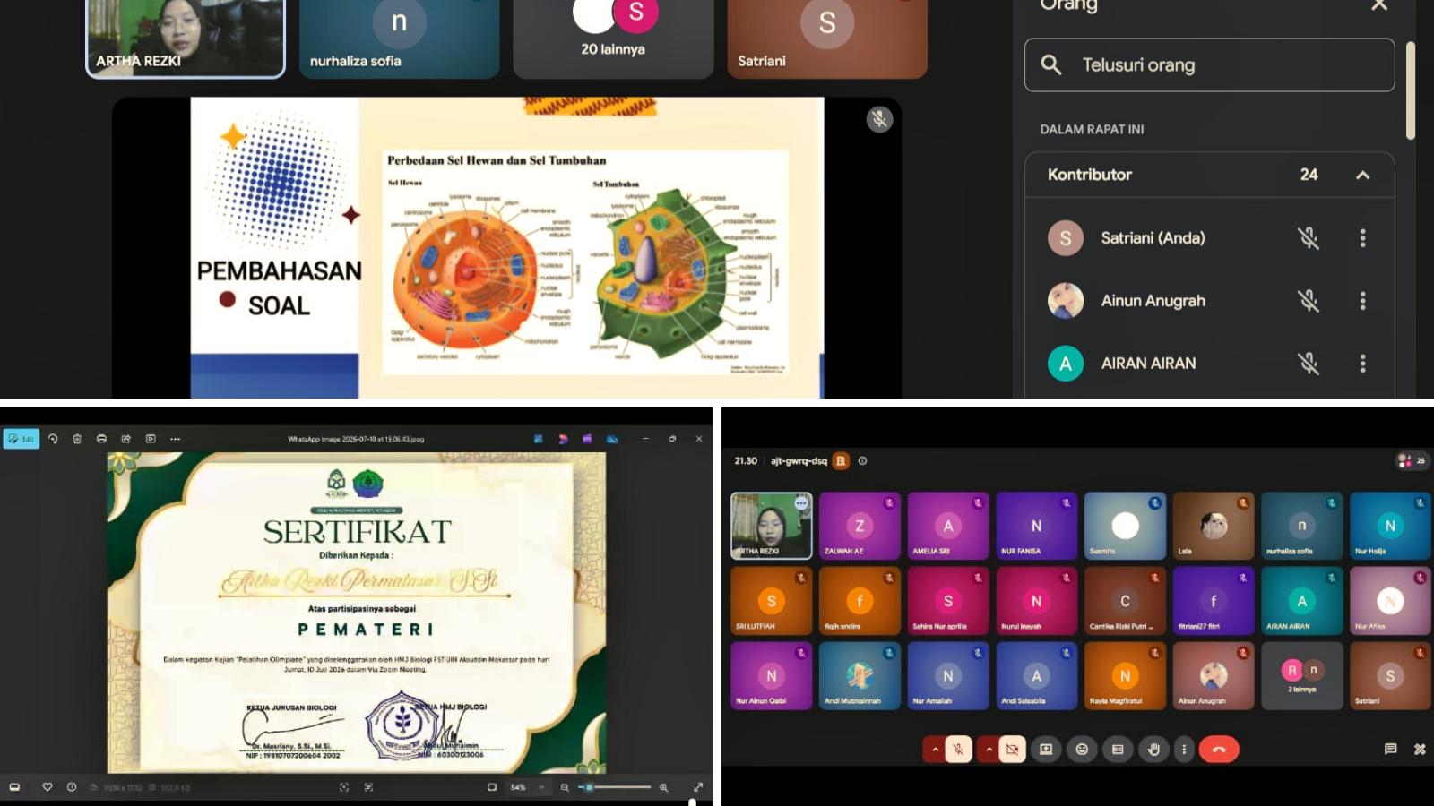The image size is (1434, 806).
Task: Click the favorite heart icon in Photos
Action: click(x=48, y=787)
